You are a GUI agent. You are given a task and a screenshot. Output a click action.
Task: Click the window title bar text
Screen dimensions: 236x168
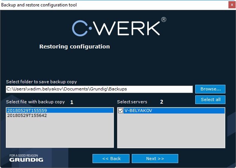(39, 5)
